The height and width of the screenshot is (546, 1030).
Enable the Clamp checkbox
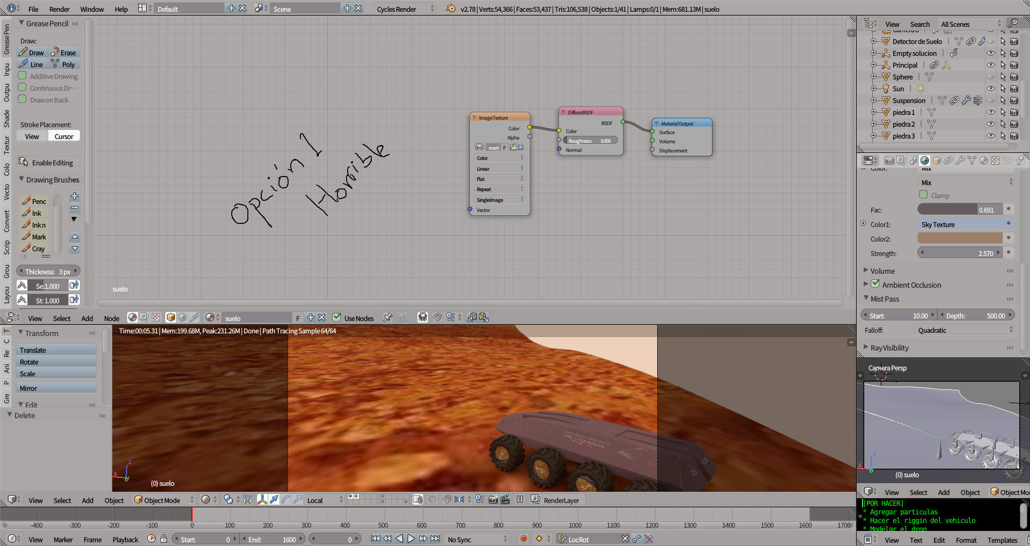pos(923,195)
